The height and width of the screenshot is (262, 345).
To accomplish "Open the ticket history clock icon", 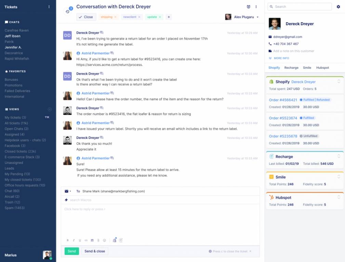I will pos(68,12).
